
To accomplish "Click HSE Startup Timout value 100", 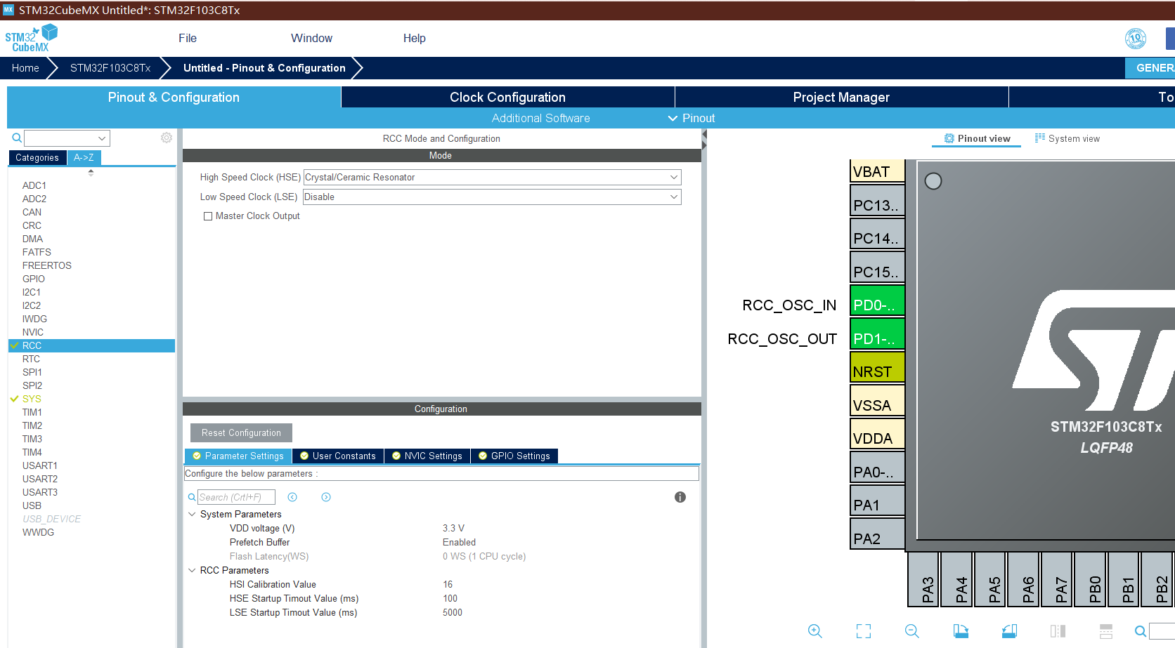I will click(450, 598).
